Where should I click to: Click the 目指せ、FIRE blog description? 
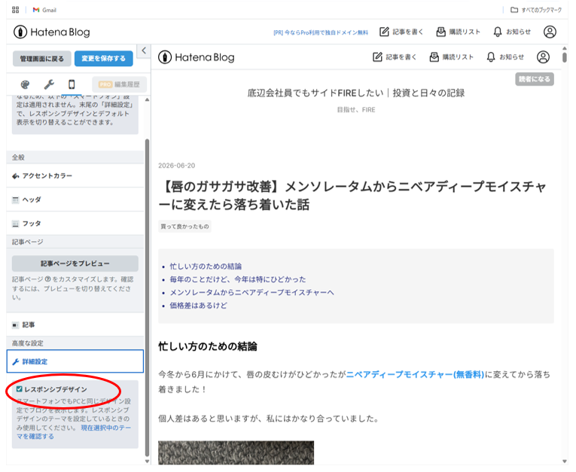click(x=356, y=109)
